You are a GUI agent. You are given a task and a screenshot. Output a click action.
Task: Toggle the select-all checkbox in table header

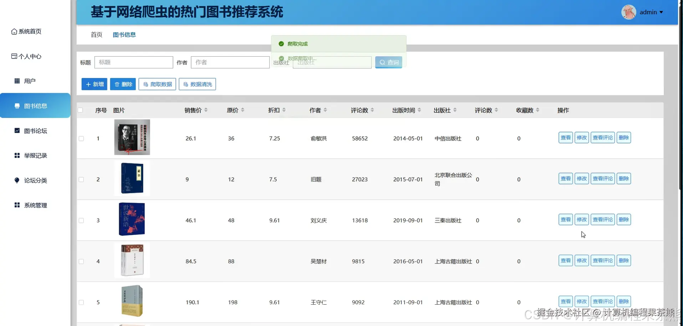coord(80,110)
